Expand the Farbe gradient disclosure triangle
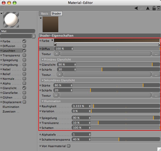Screen dimensions: 161x151 (52, 41)
